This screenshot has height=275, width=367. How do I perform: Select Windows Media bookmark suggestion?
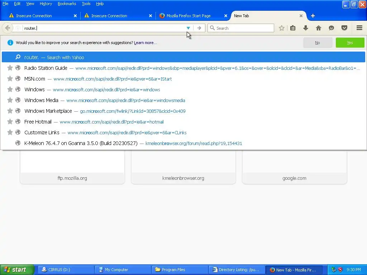(183, 100)
